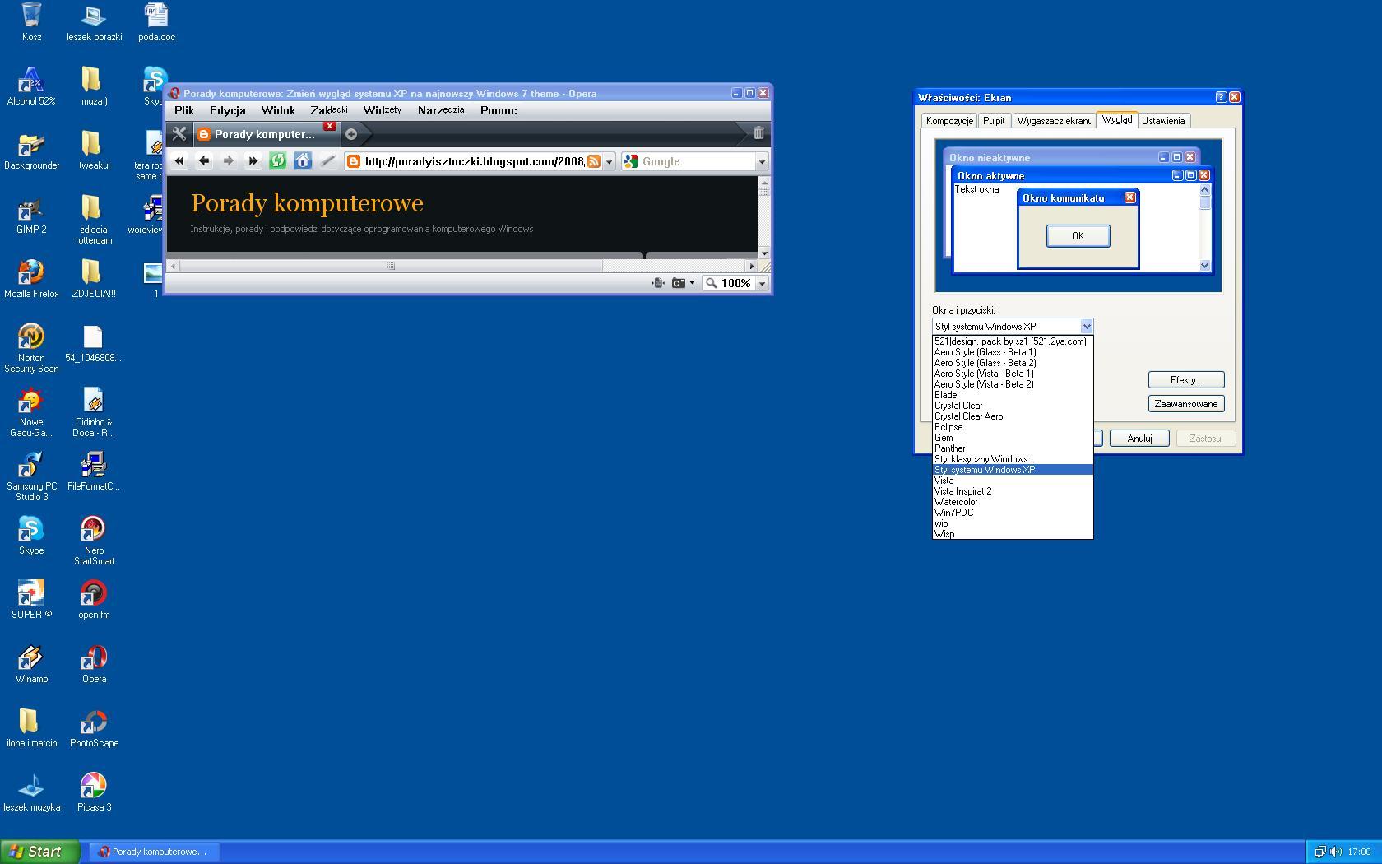The image size is (1382, 864).
Task: Choose Panther from the style list
Action: (x=1013, y=448)
